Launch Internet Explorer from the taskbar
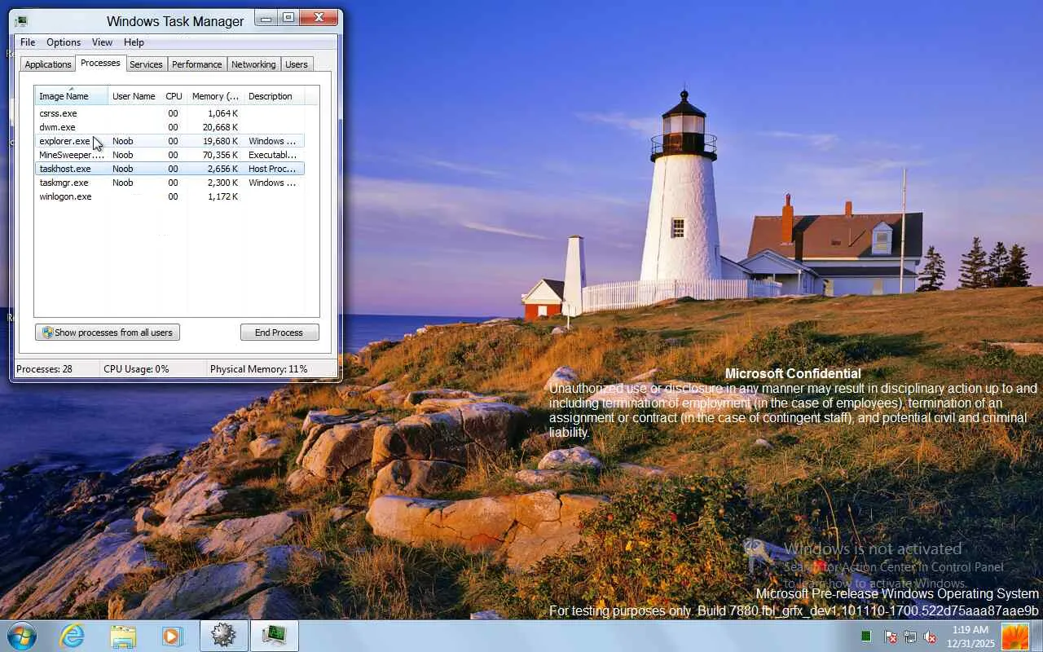1043x652 pixels. coord(73,636)
